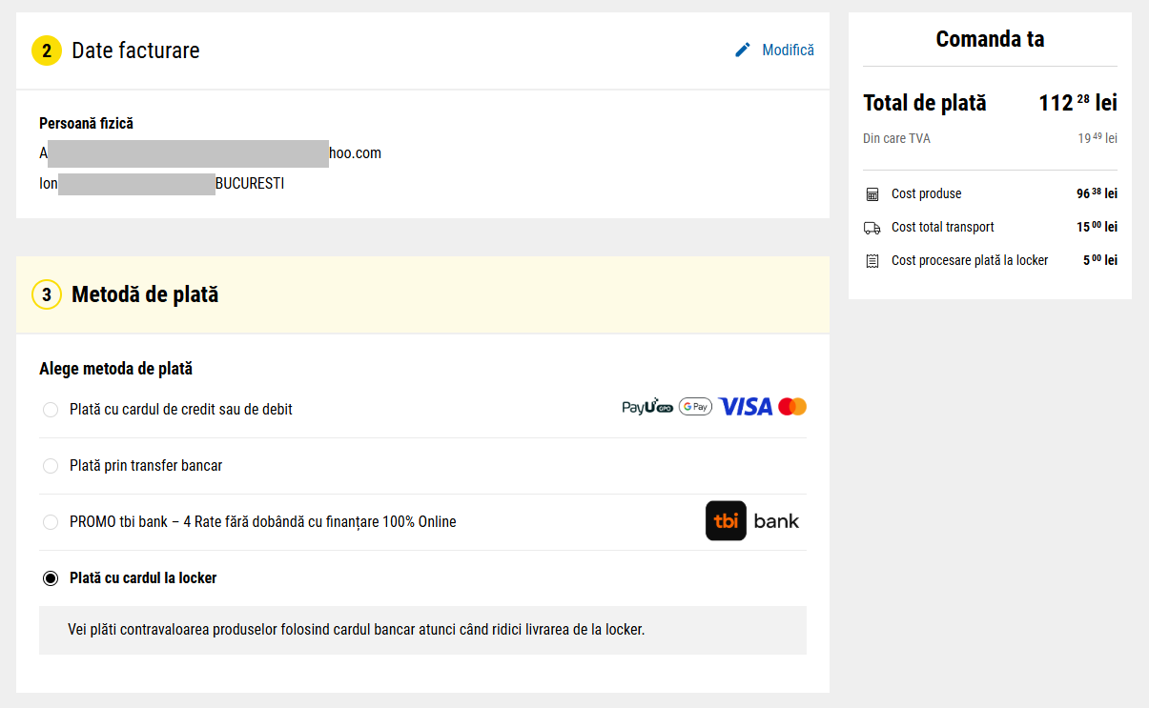
Task: Click the tbi bank logo
Action: click(752, 521)
